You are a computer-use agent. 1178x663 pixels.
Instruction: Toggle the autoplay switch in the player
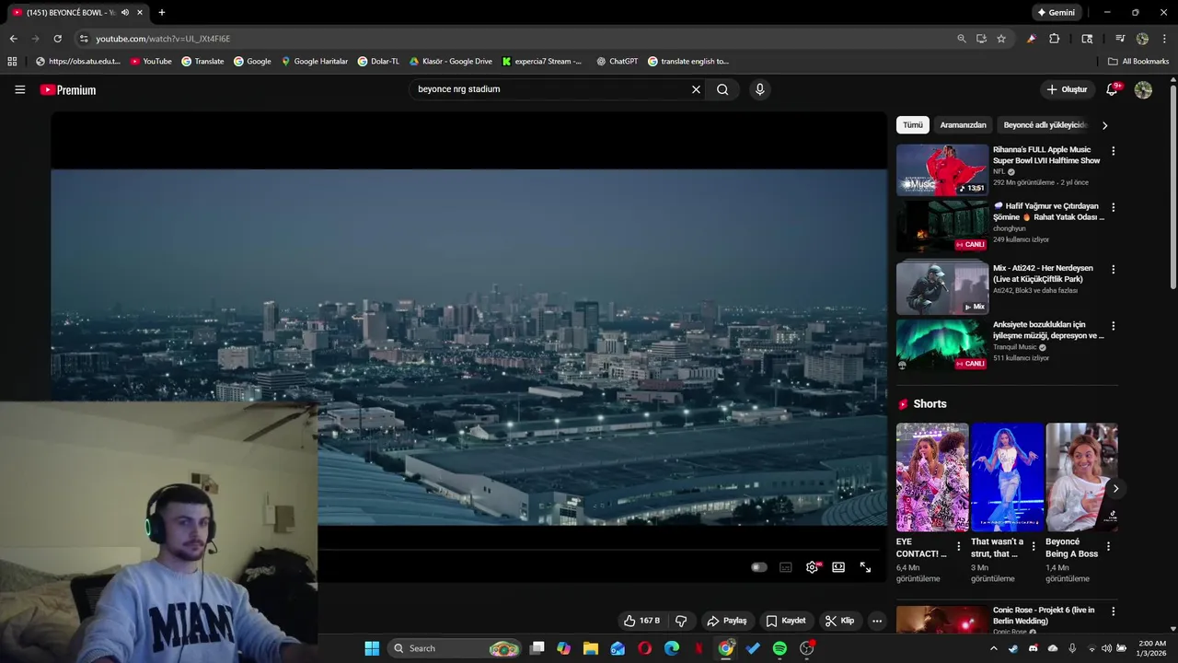coord(759,567)
